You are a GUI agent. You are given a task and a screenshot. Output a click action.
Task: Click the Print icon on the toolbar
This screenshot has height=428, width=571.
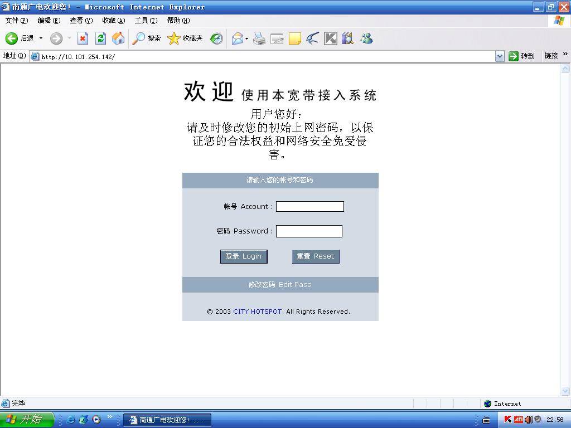coord(260,38)
